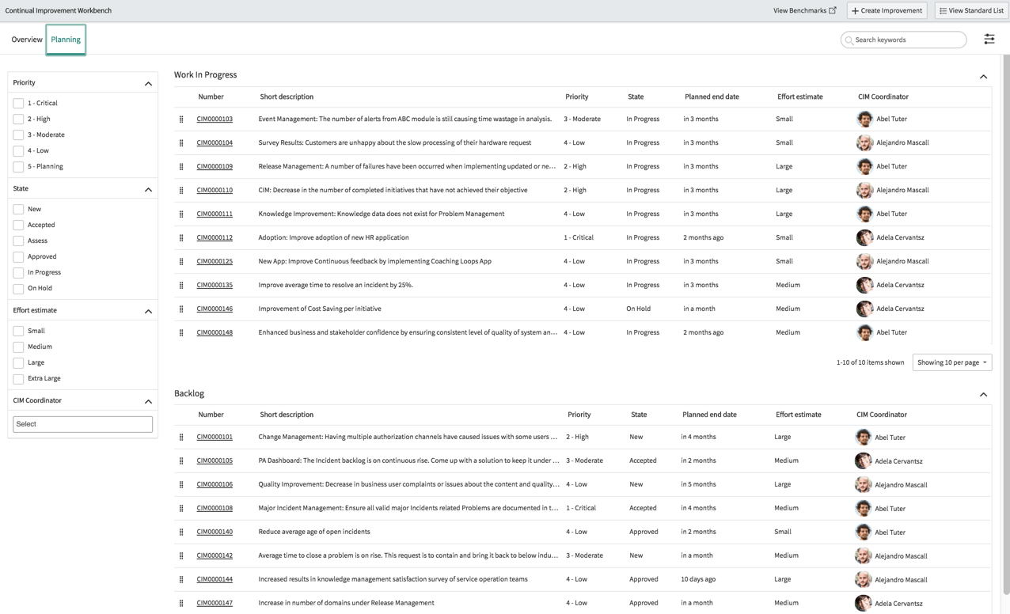Viewport: 1010px width, 614px height.
Task: Click drag handle for row CIM0000125
Action: (181, 262)
